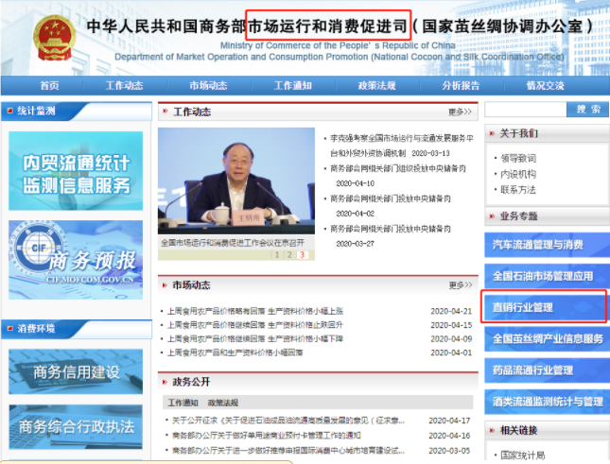Click the search text input field
This screenshot has height=464, width=610.
[x=525, y=110]
